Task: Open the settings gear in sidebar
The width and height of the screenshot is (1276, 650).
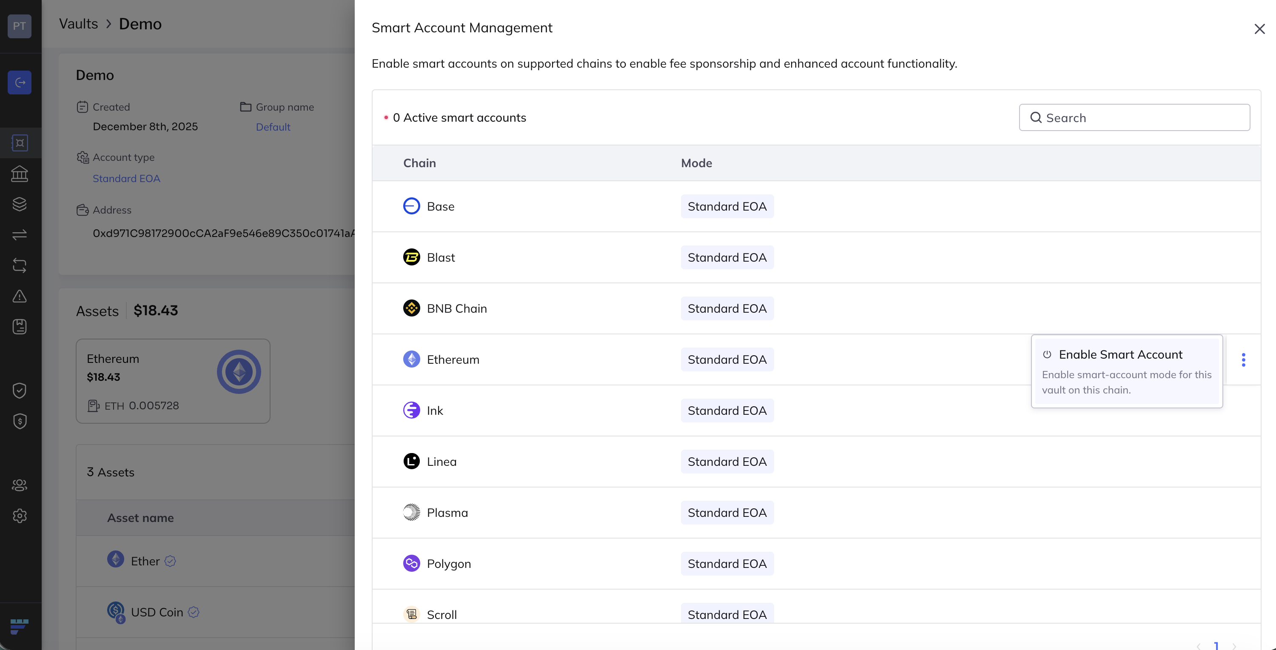Action: pyautogui.click(x=20, y=516)
